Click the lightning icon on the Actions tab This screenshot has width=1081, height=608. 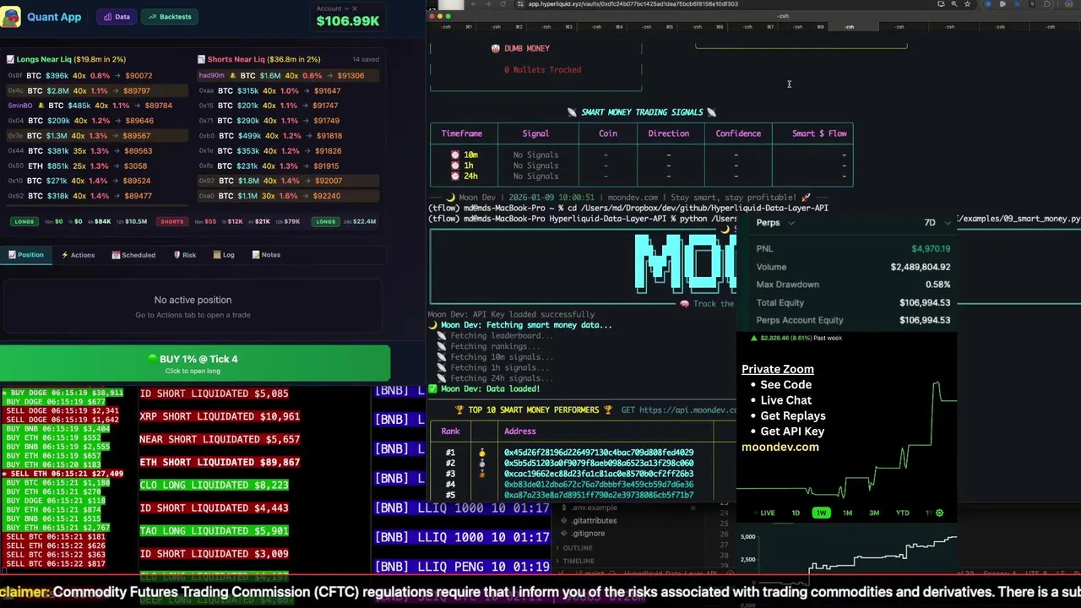tap(65, 255)
